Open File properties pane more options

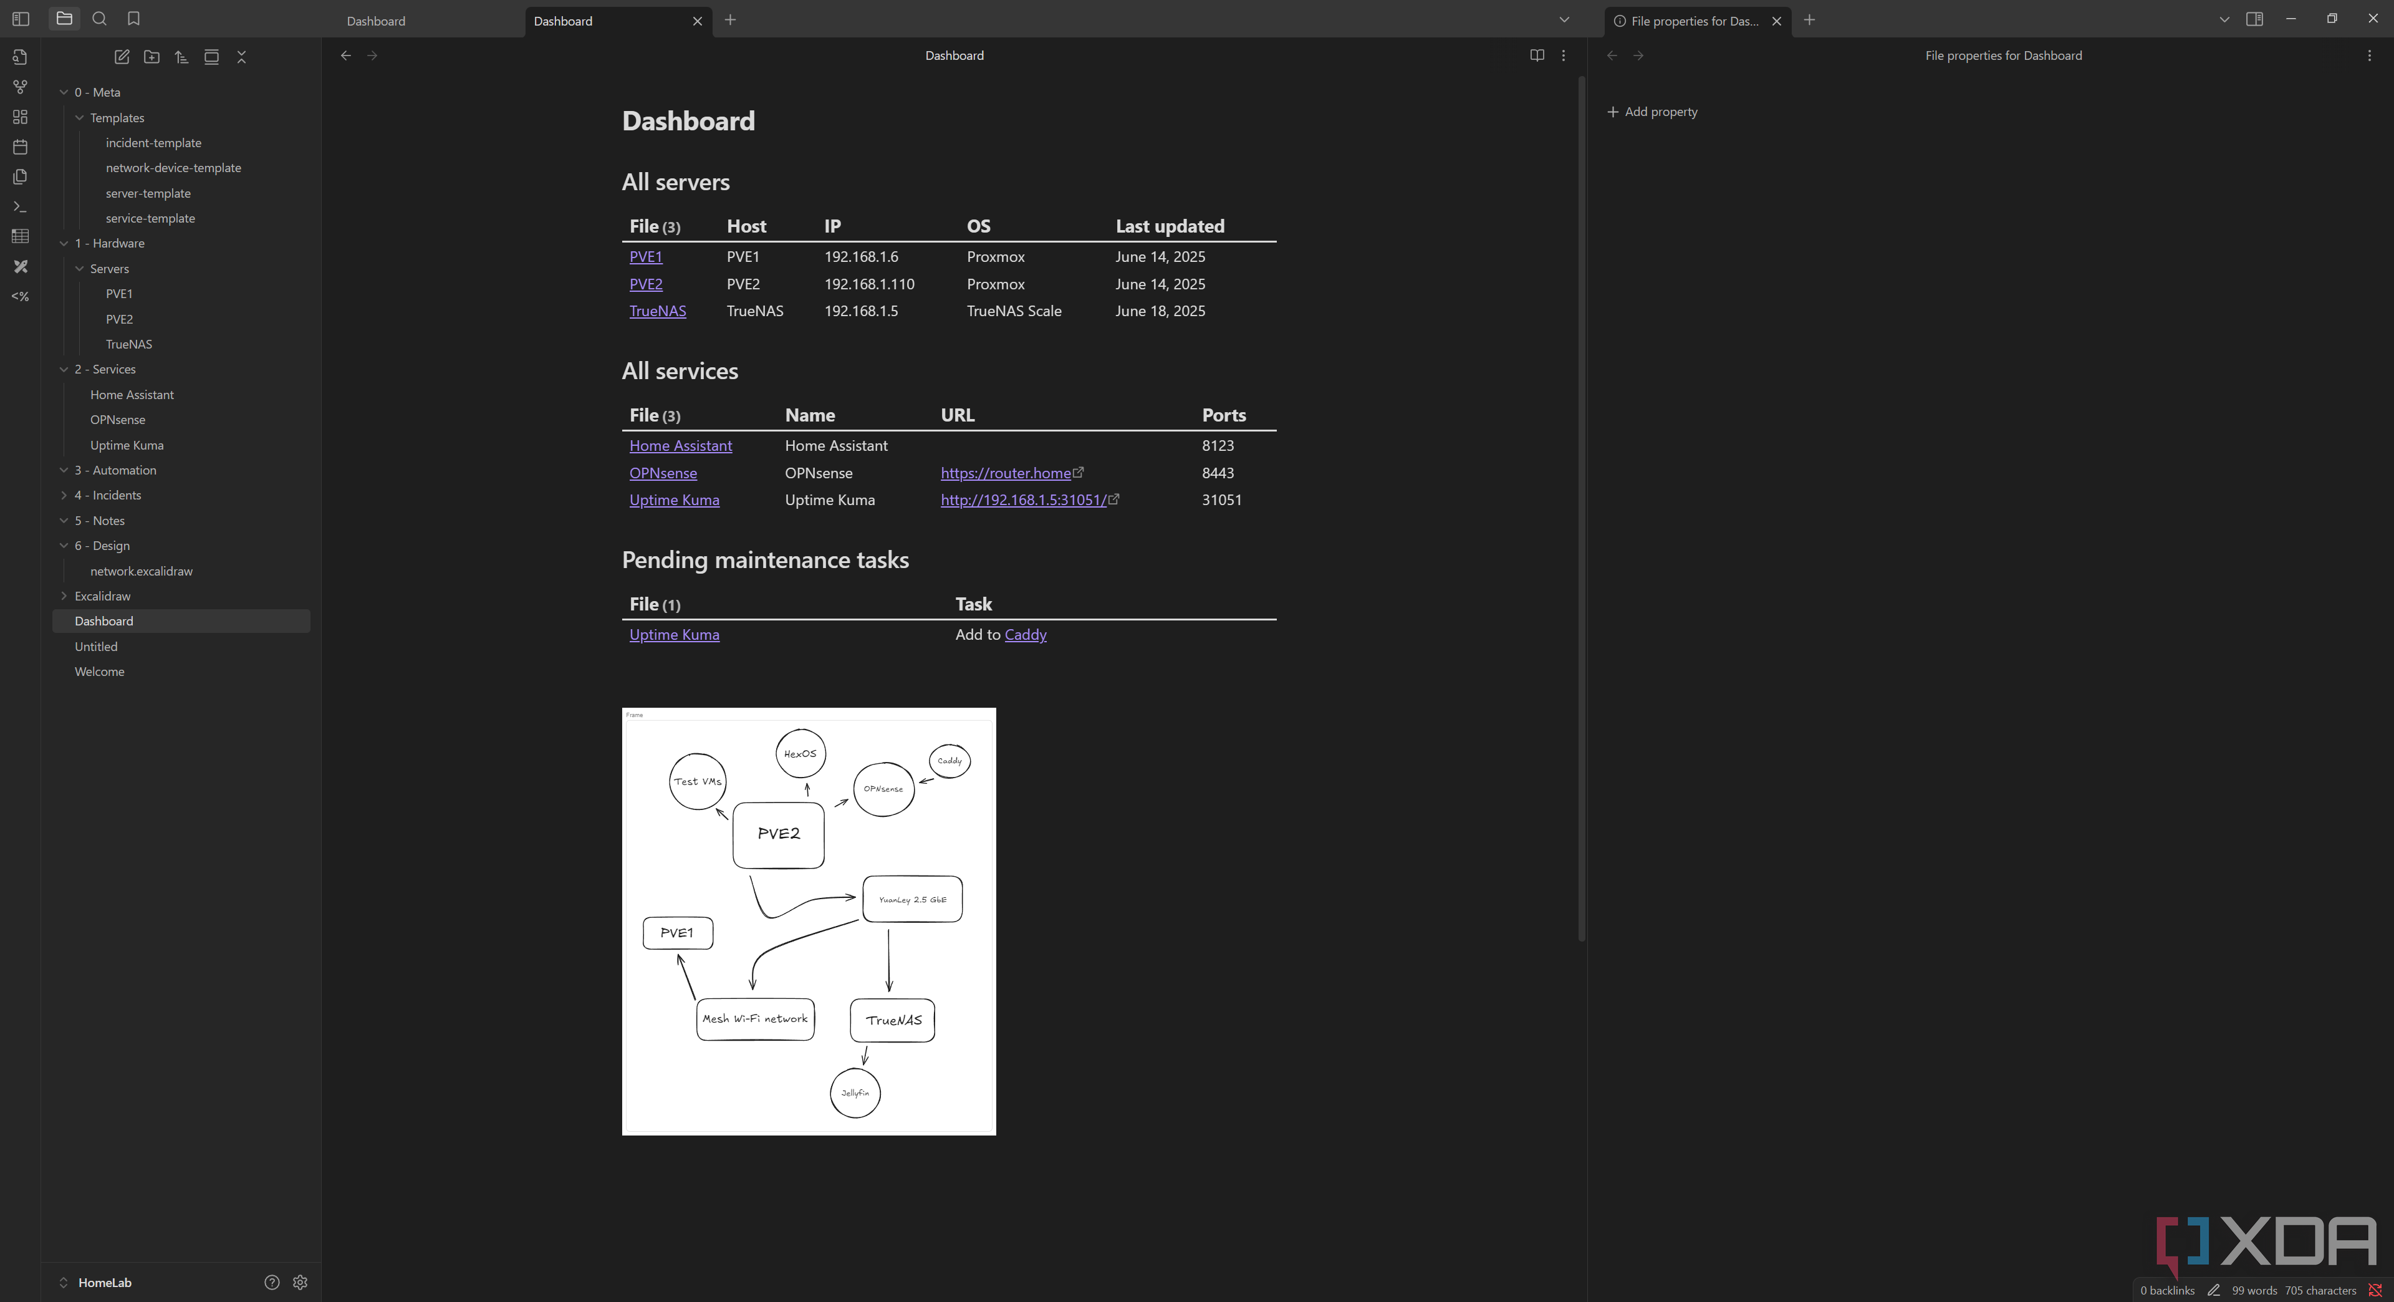(2369, 55)
